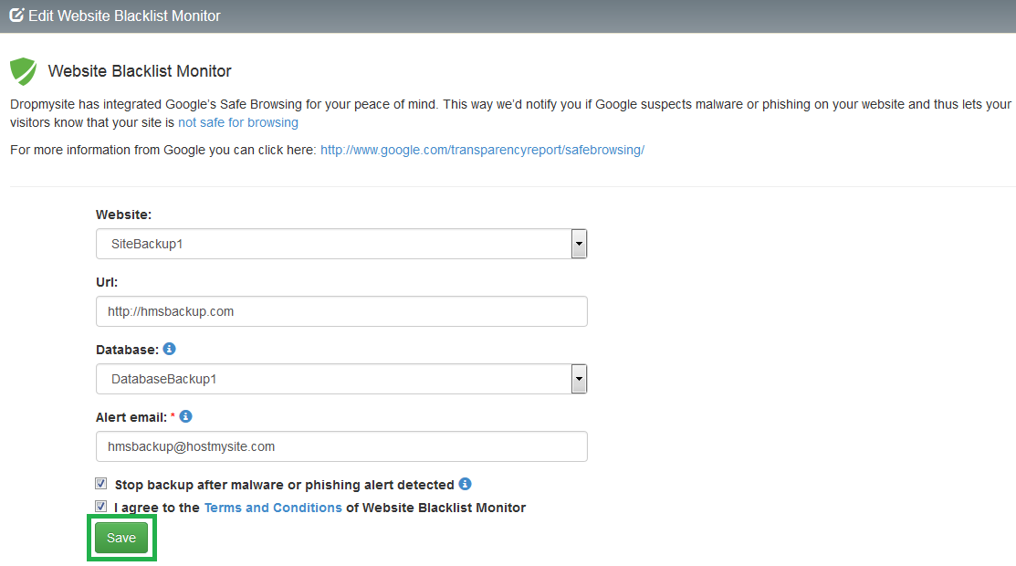Screen dimensions: 1016x566
Task: Open the not safe for browsing link
Action: 238,122
